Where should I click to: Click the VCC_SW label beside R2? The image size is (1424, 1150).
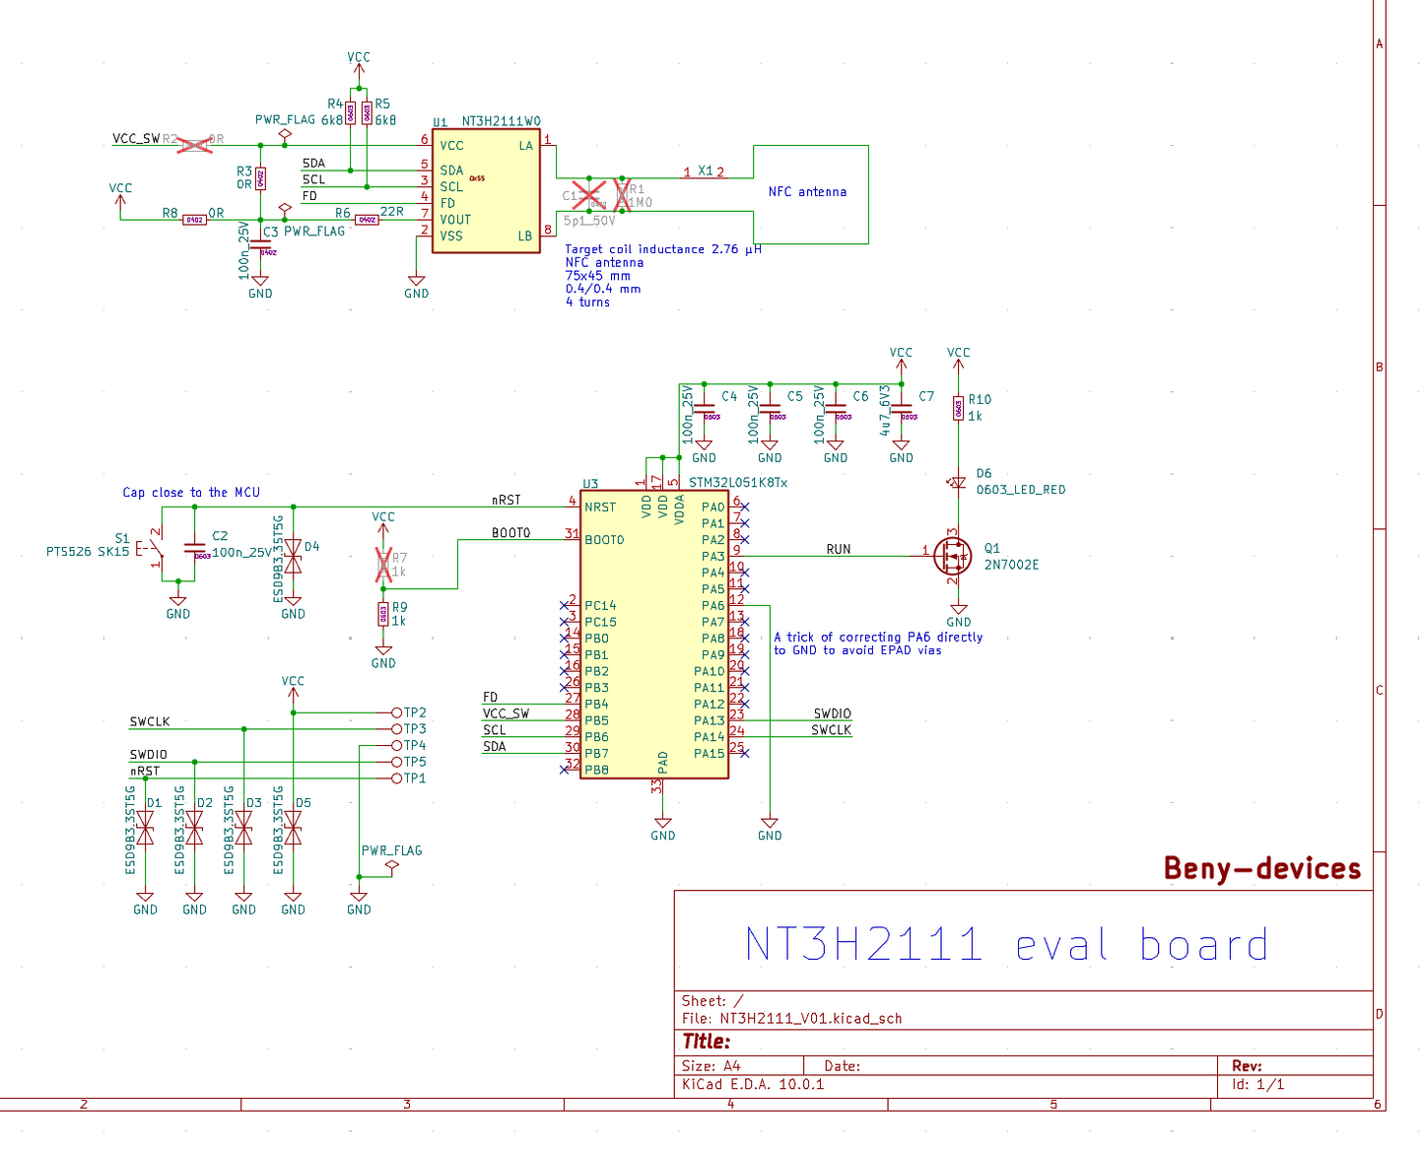click(136, 139)
